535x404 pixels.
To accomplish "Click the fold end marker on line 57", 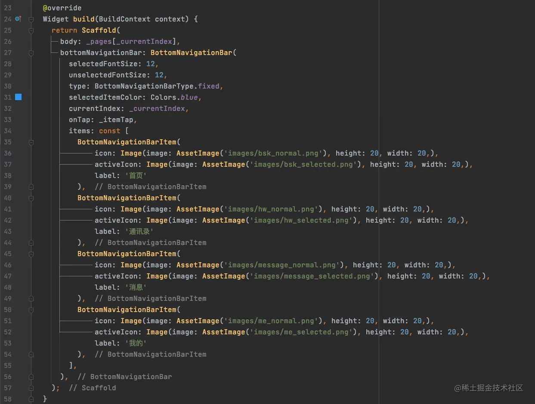I will click(x=31, y=388).
